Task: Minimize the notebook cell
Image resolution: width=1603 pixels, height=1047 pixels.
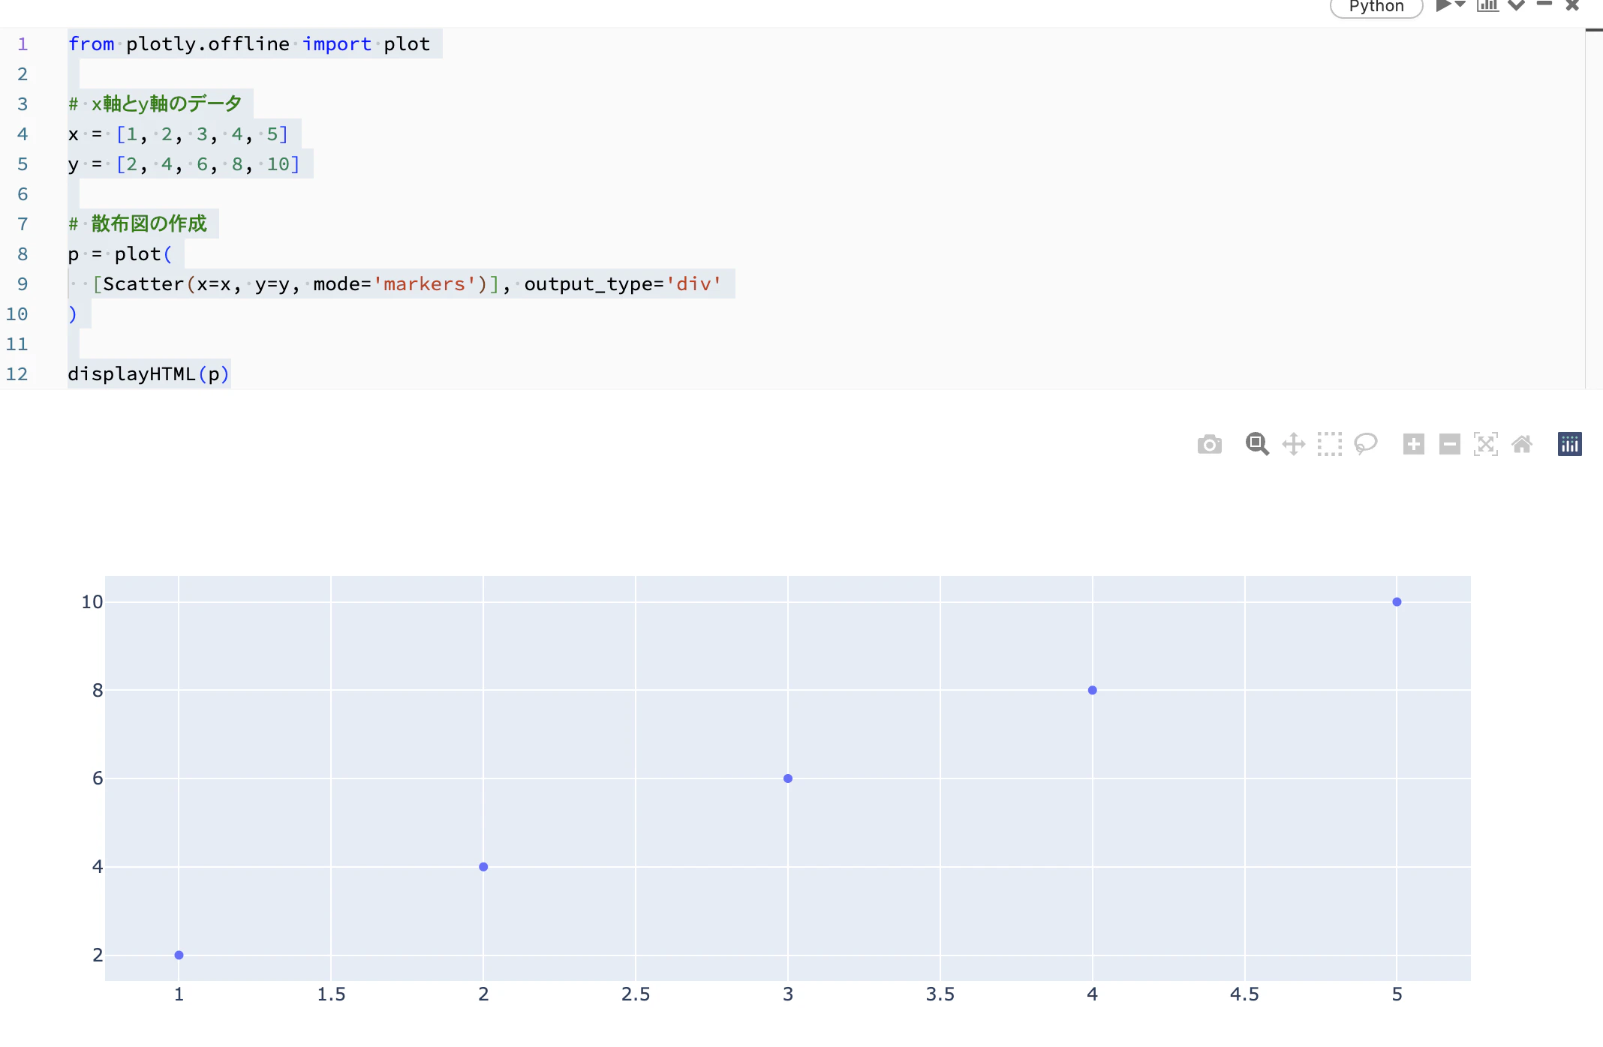Action: tap(1544, 4)
